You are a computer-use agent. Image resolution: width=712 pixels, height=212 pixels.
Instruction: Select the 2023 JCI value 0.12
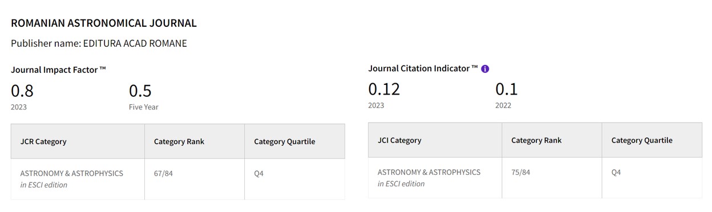[384, 89]
